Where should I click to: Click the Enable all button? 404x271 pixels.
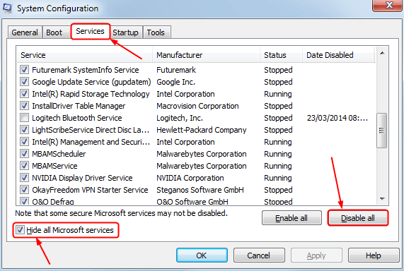292,218
